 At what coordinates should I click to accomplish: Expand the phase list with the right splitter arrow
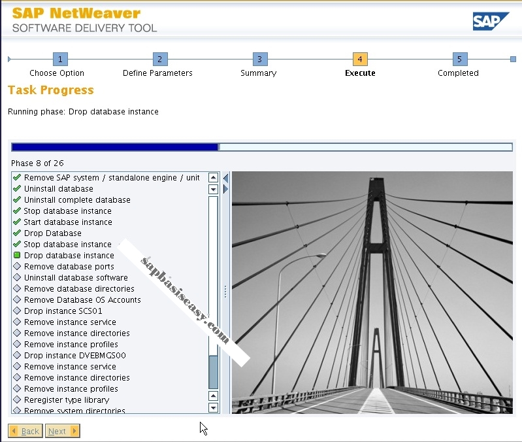pos(225,189)
